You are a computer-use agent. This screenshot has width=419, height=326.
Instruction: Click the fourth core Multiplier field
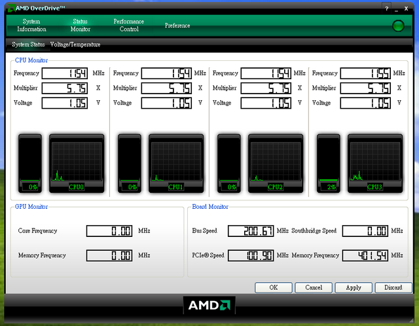point(365,88)
